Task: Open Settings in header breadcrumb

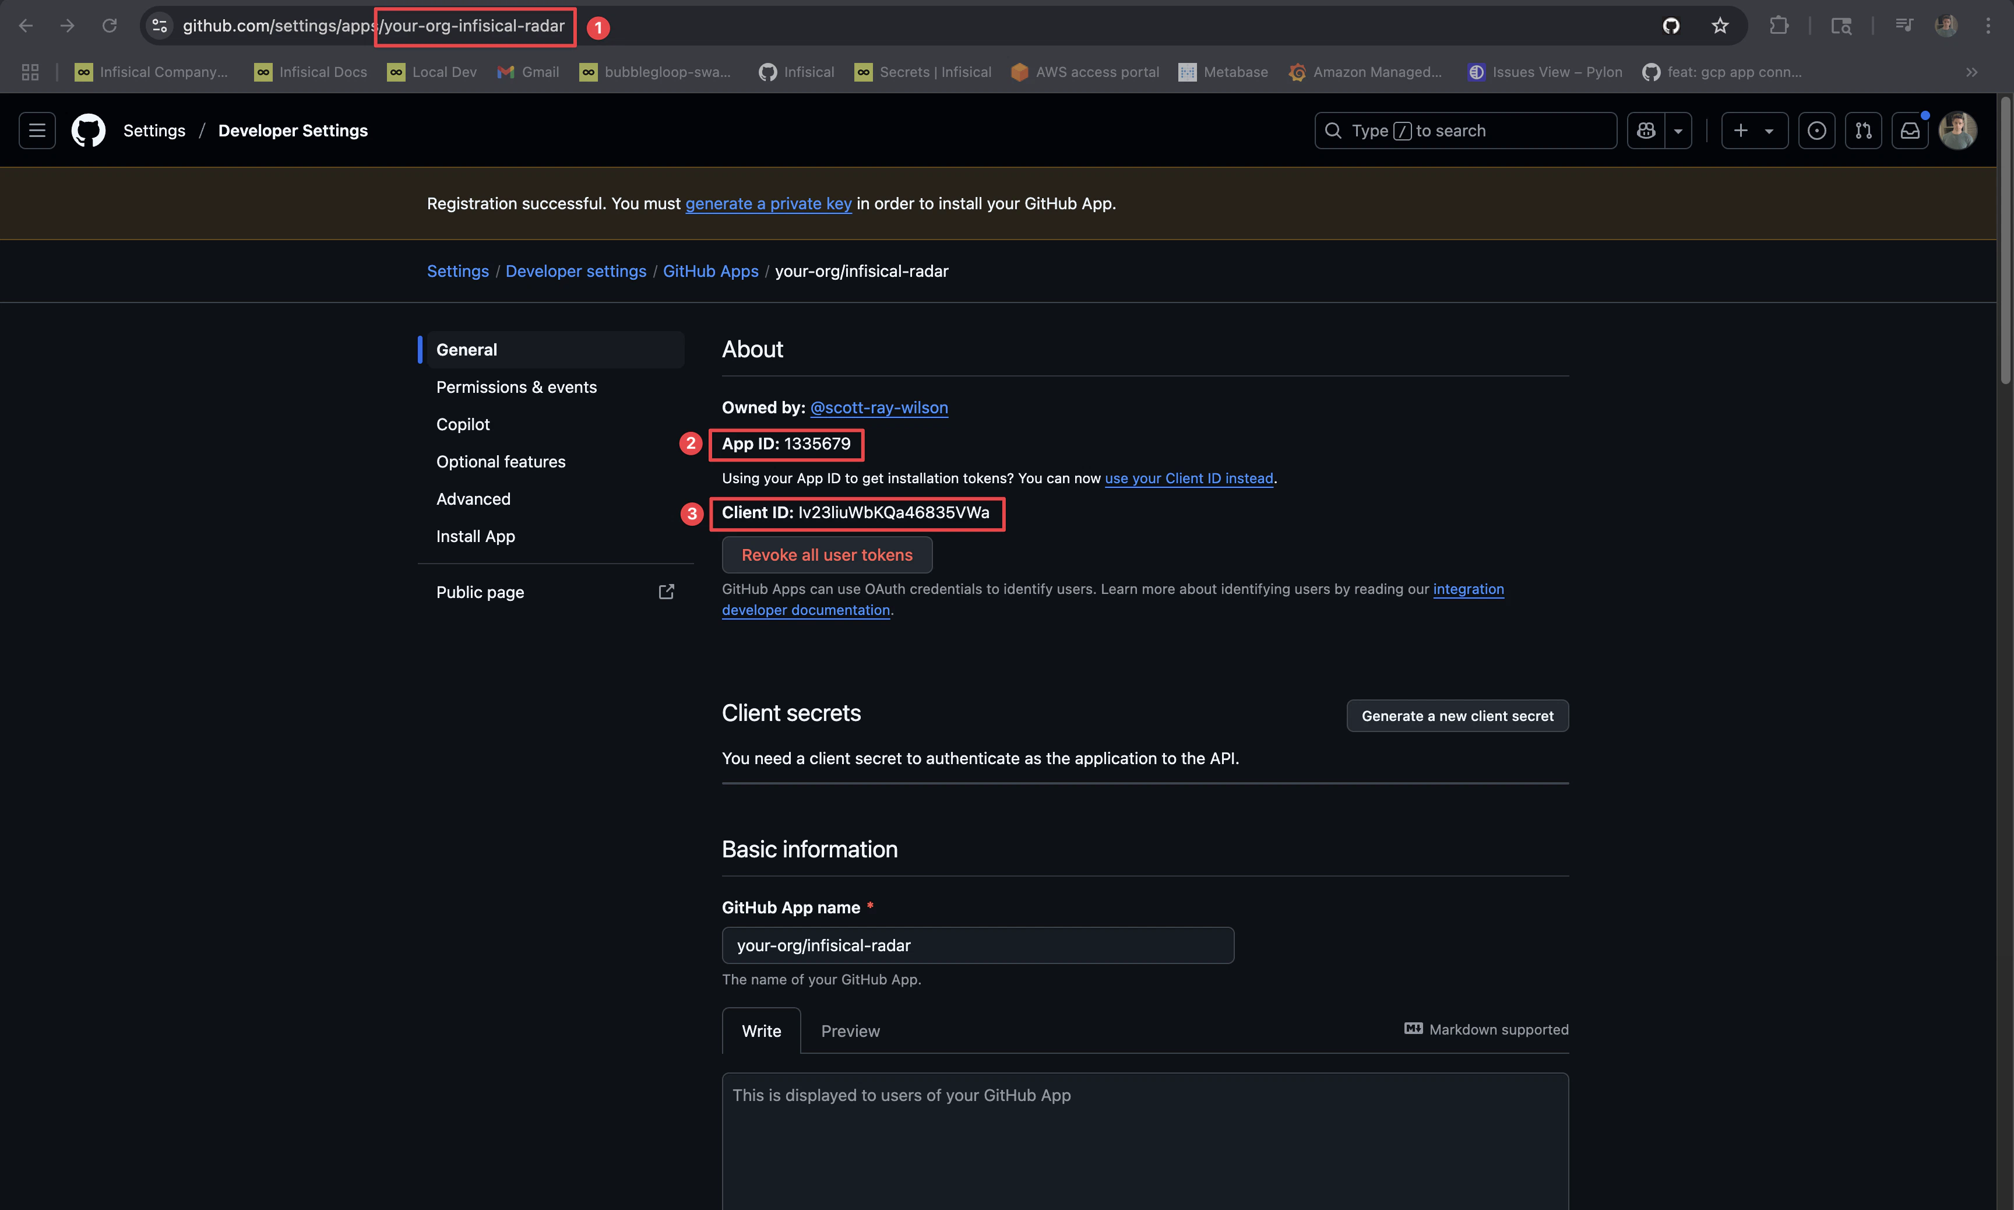Action: 154,131
